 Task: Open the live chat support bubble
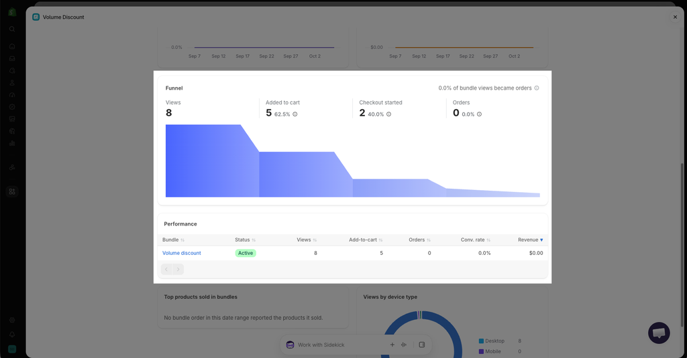659,333
